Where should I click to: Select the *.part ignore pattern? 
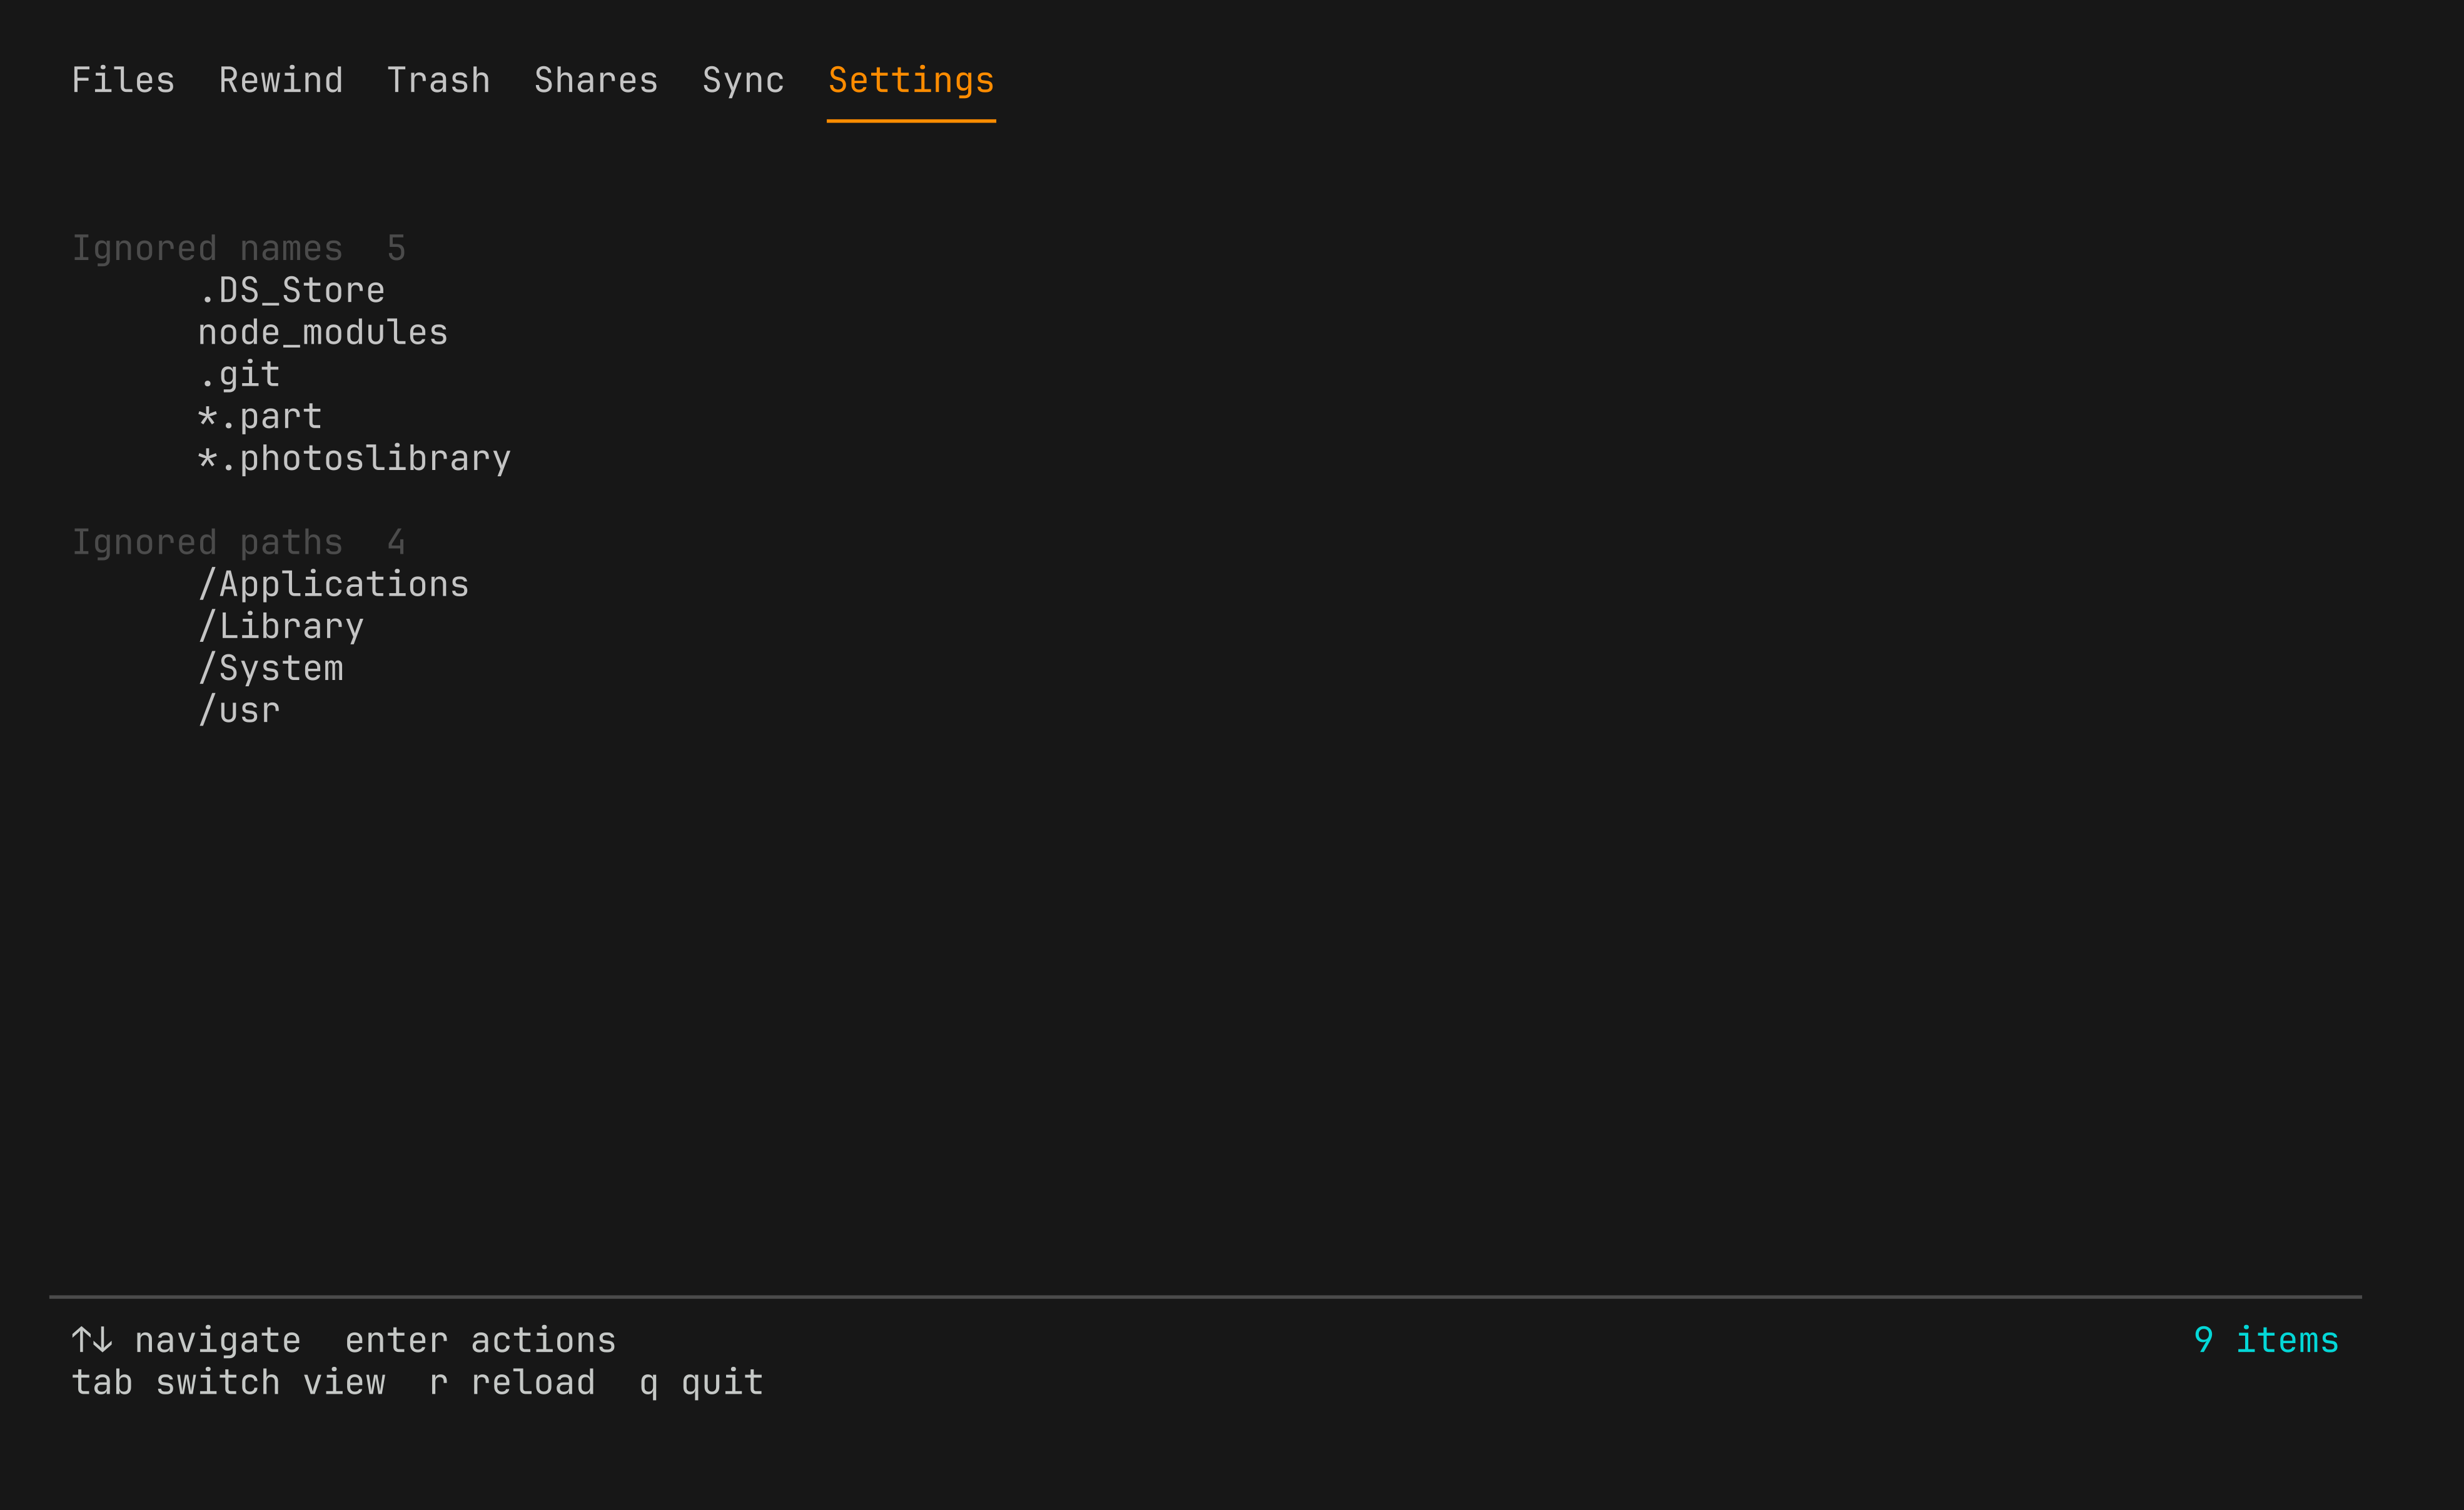(260, 417)
